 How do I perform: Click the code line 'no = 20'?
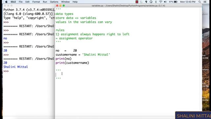(66, 51)
